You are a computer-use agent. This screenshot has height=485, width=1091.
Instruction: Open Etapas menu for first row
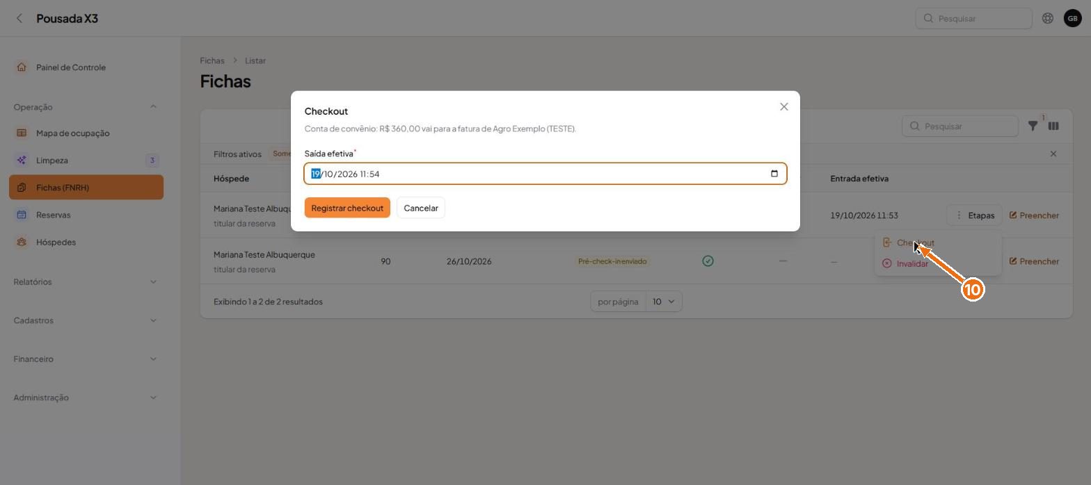click(x=974, y=215)
